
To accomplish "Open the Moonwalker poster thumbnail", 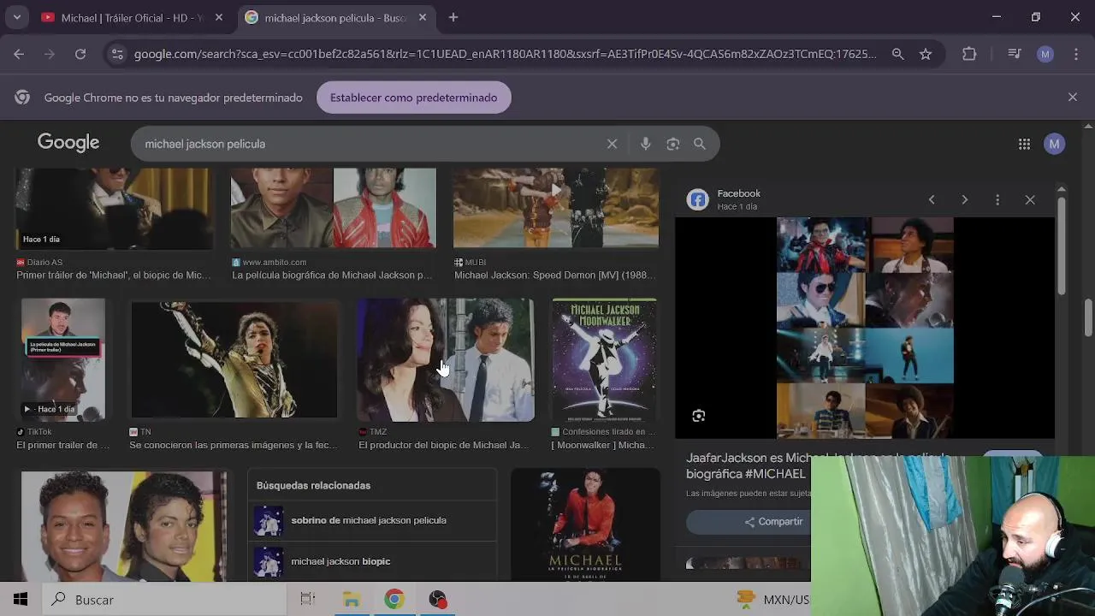I will tap(605, 359).
